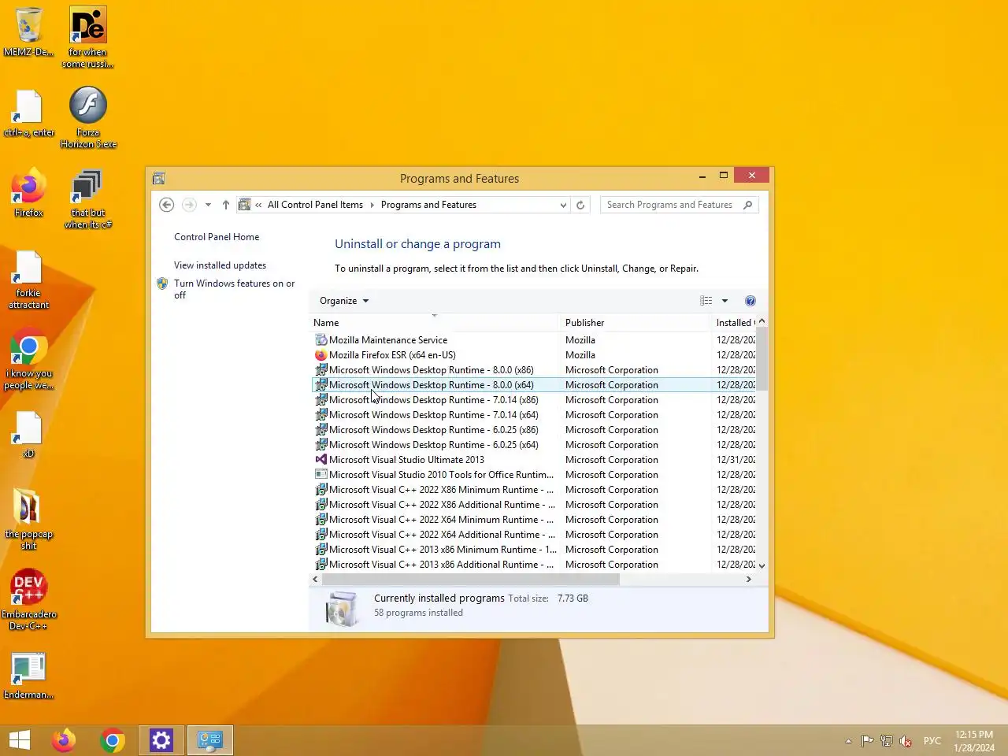Select the Enderman... desktop icon
The width and height of the screenshot is (1008, 756).
(29, 676)
